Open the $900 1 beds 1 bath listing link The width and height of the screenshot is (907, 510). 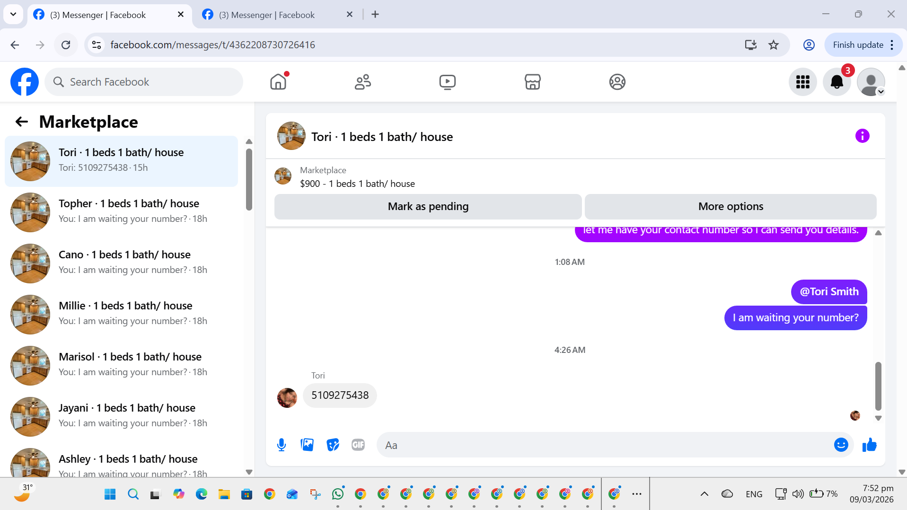pyautogui.click(x=357, y=184)
